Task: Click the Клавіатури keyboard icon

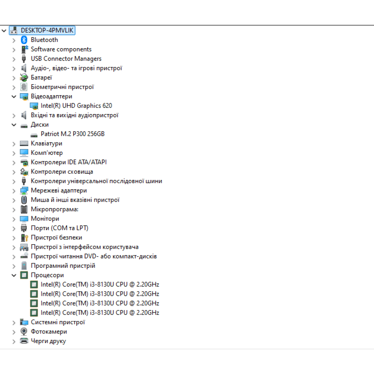Action: point(24,144)
